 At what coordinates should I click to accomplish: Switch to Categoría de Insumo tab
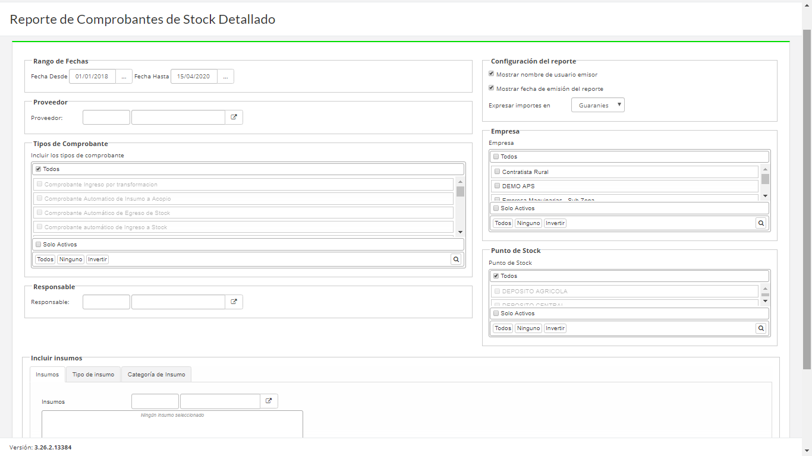tap(156, 375)
